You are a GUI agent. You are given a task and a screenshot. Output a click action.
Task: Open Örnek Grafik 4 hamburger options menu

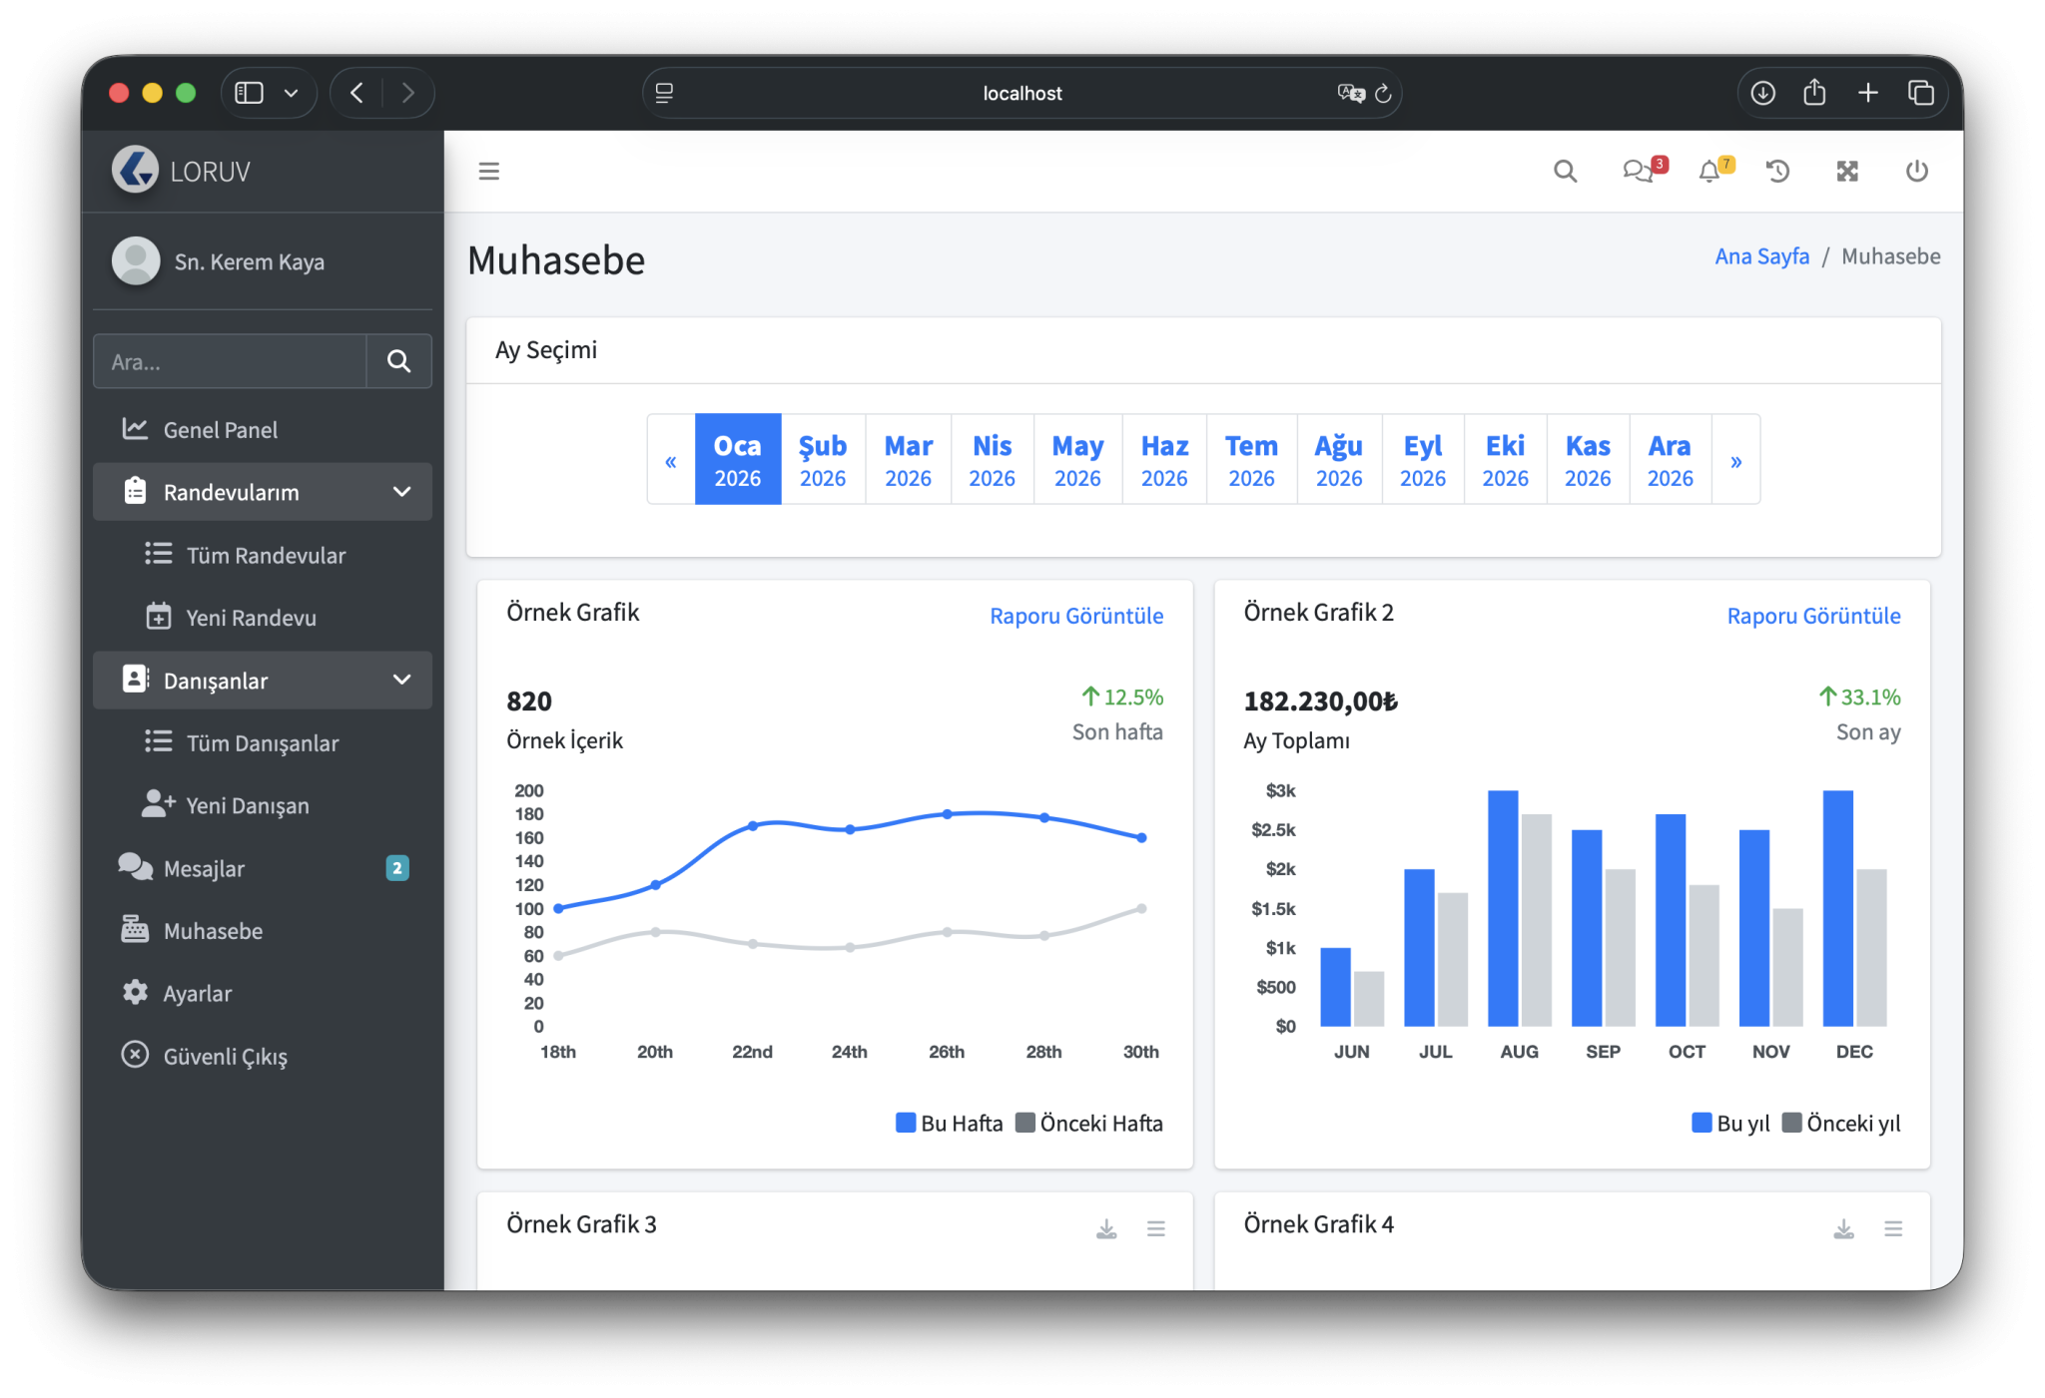[x=1893, y=1229]
